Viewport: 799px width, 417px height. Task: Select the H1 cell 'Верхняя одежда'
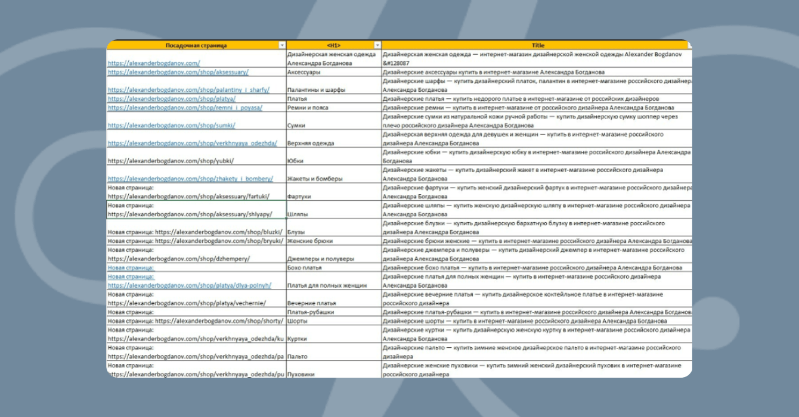(334, 139)
